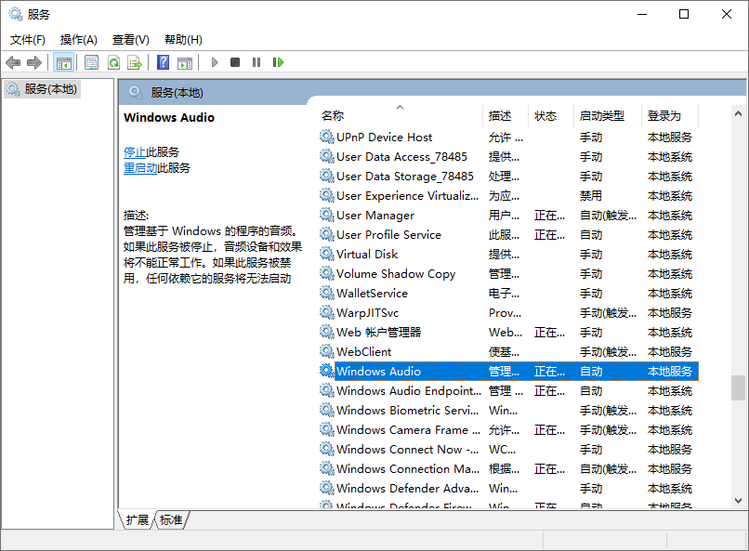Viewport: 749px width, 551px height.
Task: Click the scrollbar down arrow
Action: tap(738, 501)
